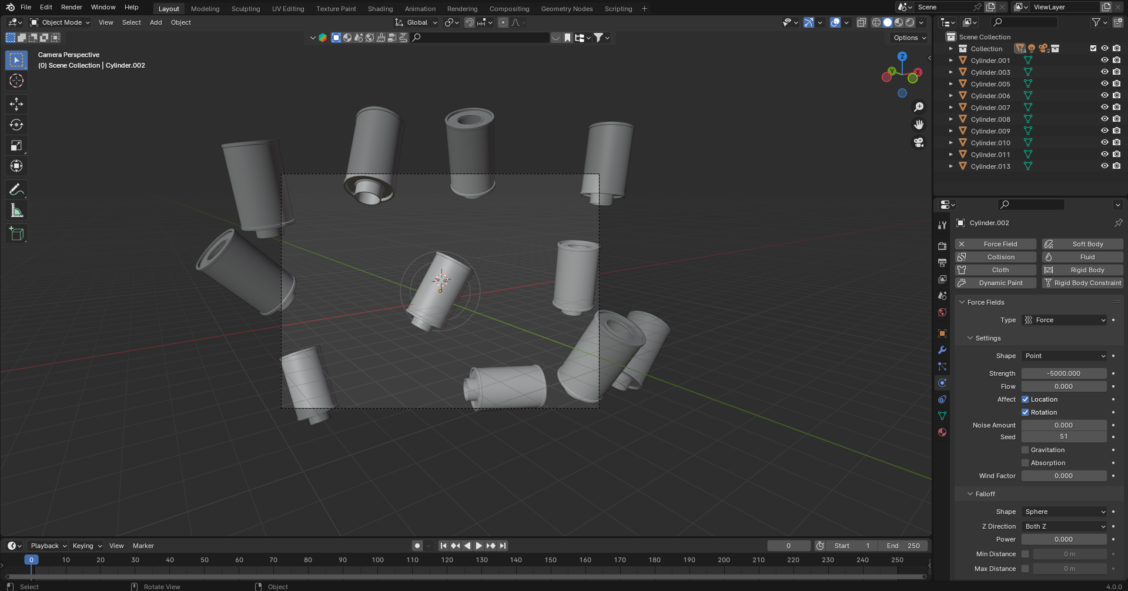The width and height of the screenshot is (1128, 591).
Task: Click the Rigid Body physics button
Action: click(1082, 270)
